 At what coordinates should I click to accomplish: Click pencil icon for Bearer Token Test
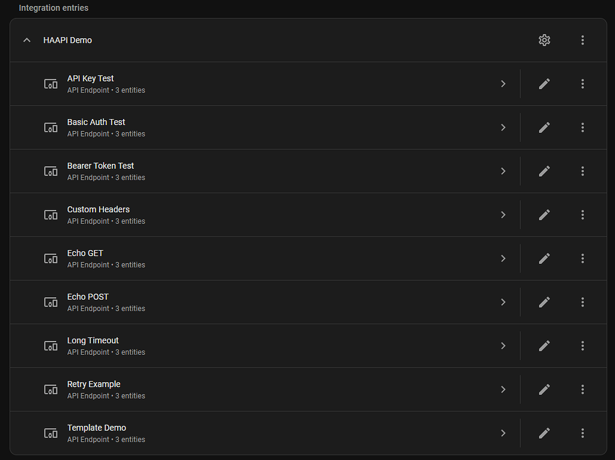pyautogui.click(x=544, y=171)
